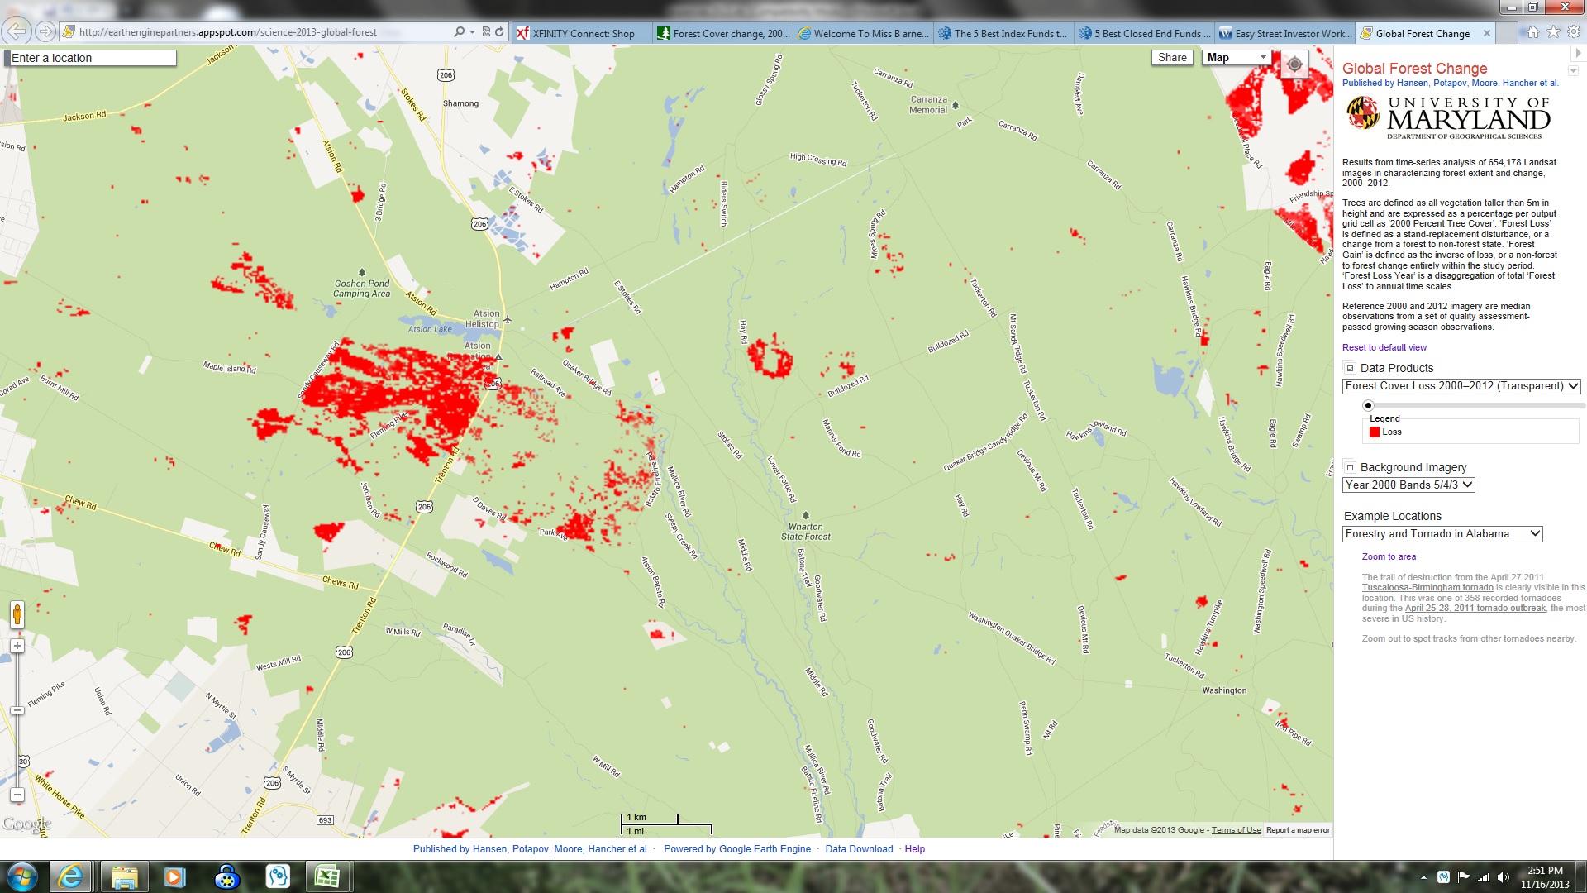This screenshot has width=1587, height=893.
Task: Collapse side panel with arrow expander
Action: tap(1577, 53)
